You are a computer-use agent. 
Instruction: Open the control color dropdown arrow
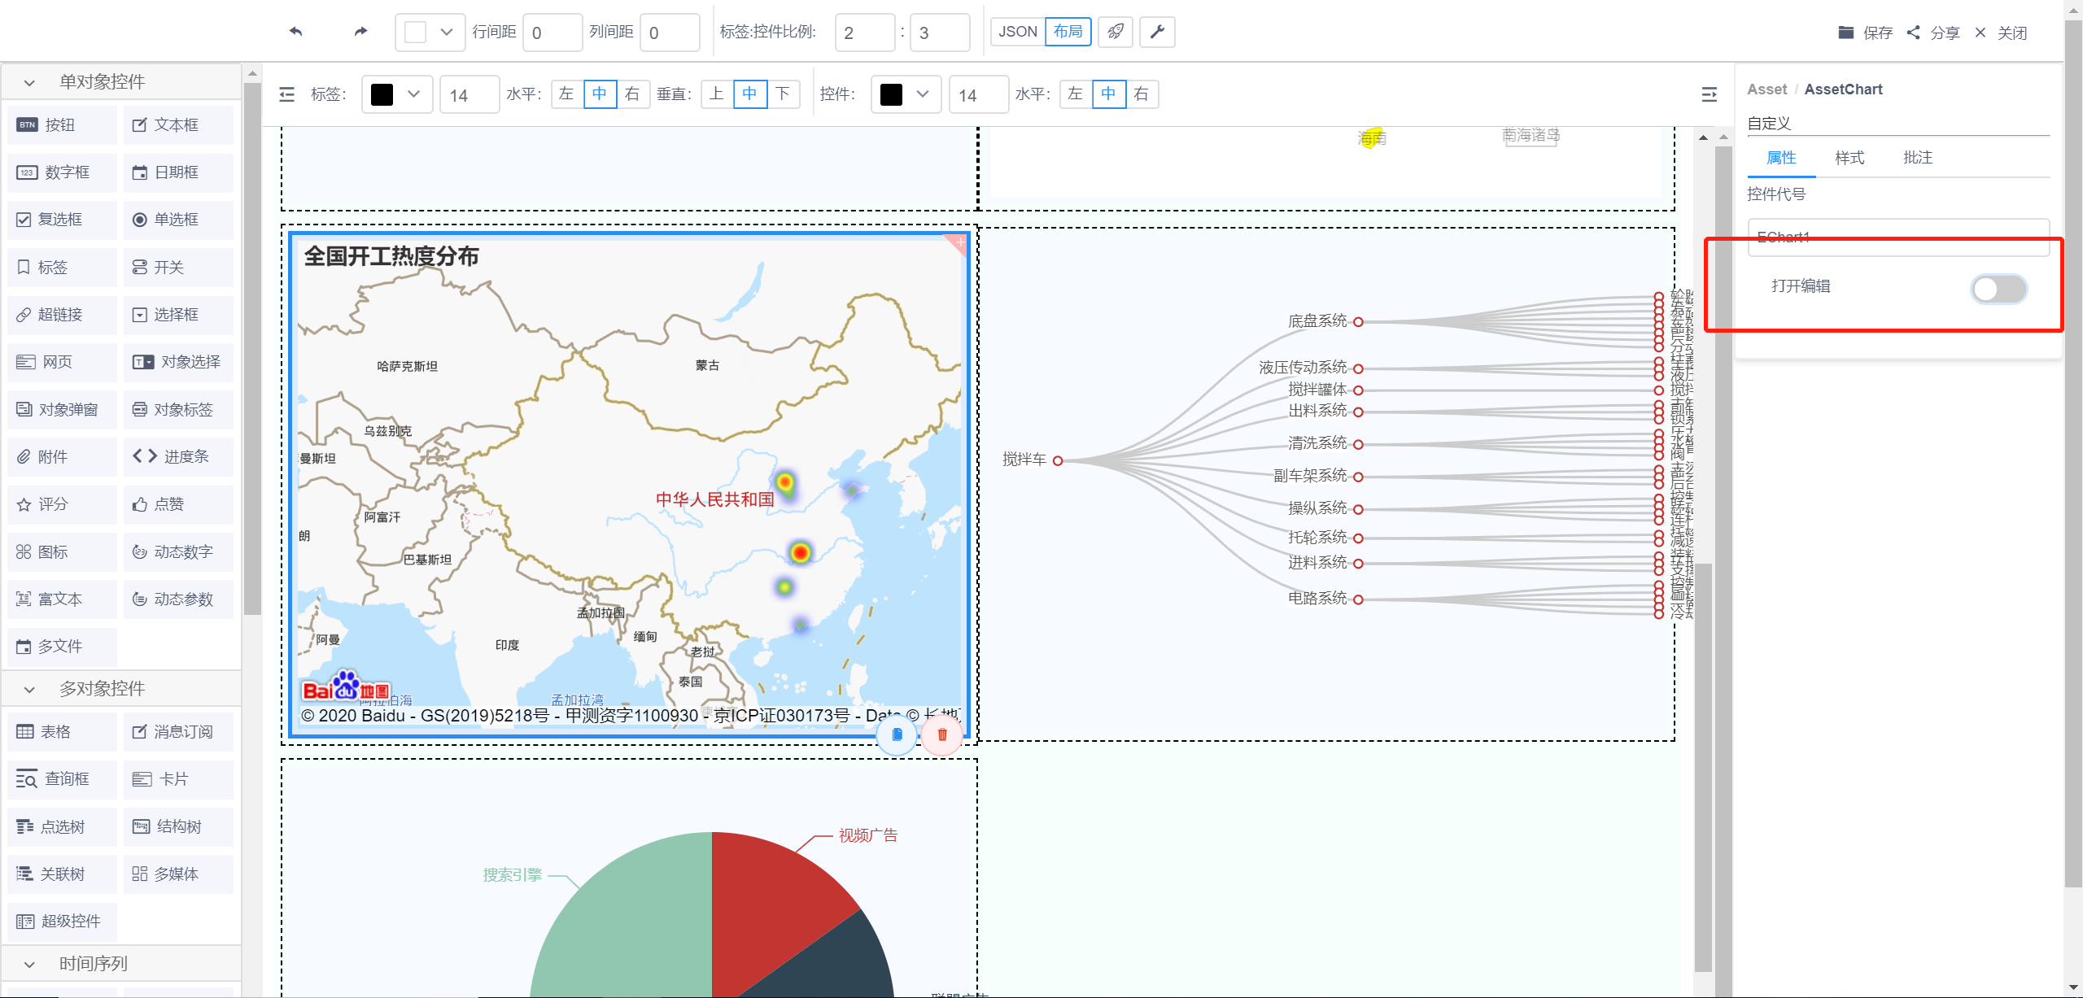click(x=922, y=94)
